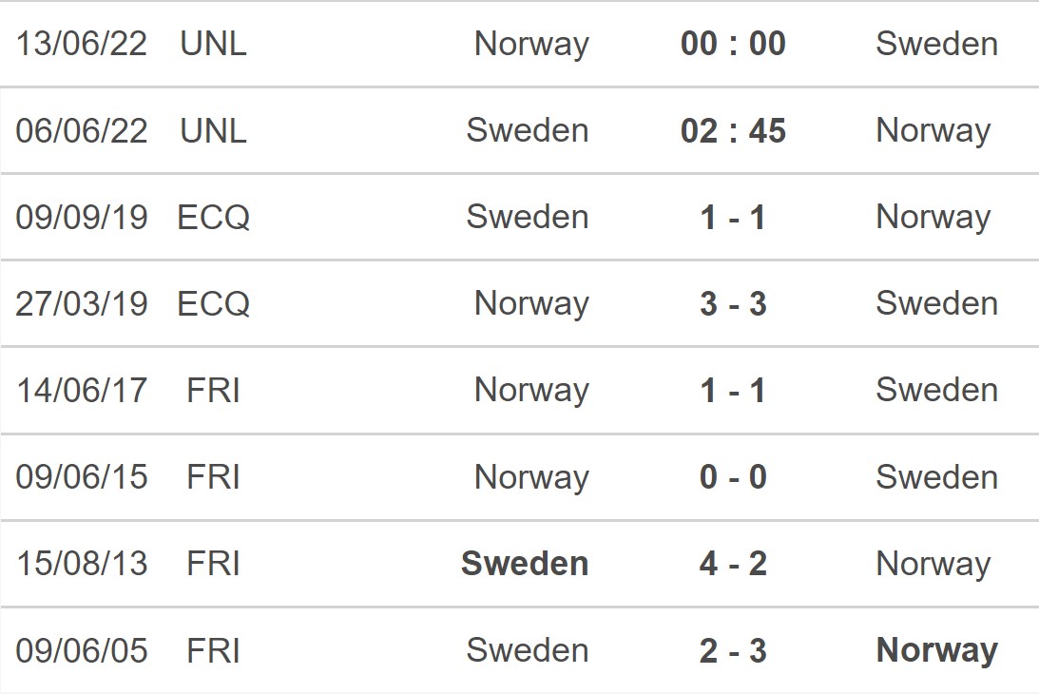The height and width of the screenshot is (694, 1039).
Task: View the 3 - 3 result from 27/03/19
Action: coord(733,303)
